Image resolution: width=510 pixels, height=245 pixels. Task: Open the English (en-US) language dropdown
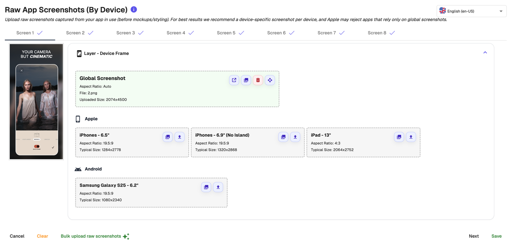(x=471, y=11)
